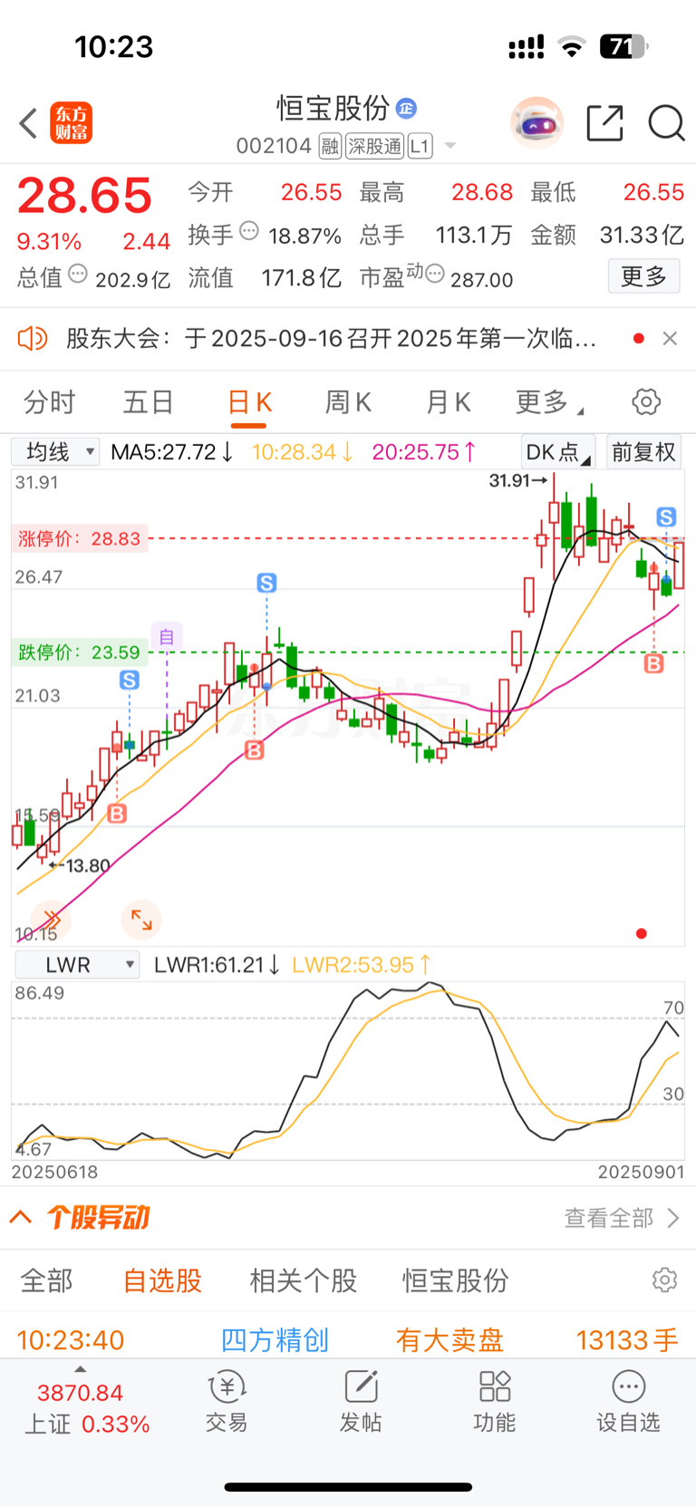Tap the 跌停价 23.59 label
The width and height of the screenshot is (696, 1507).
click(80, 652)
